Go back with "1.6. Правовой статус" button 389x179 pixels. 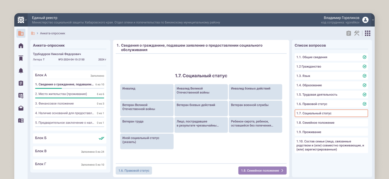pyautogui.click(x=134, y=171)
